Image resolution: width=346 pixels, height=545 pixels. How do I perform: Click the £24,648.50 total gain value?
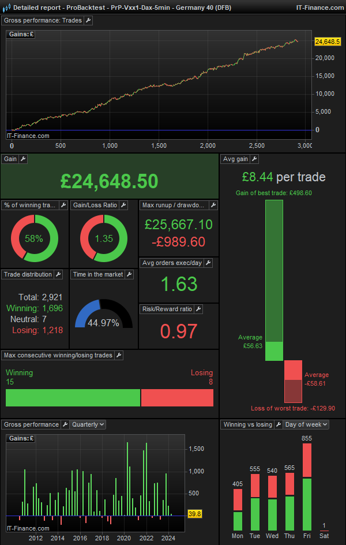point(109,181)
